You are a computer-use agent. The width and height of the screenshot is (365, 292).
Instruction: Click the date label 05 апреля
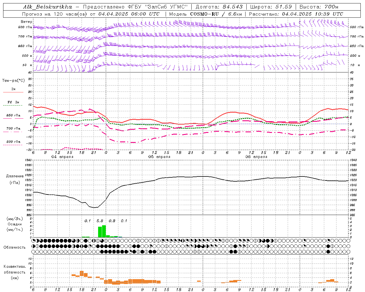click(x=159, y=157)
